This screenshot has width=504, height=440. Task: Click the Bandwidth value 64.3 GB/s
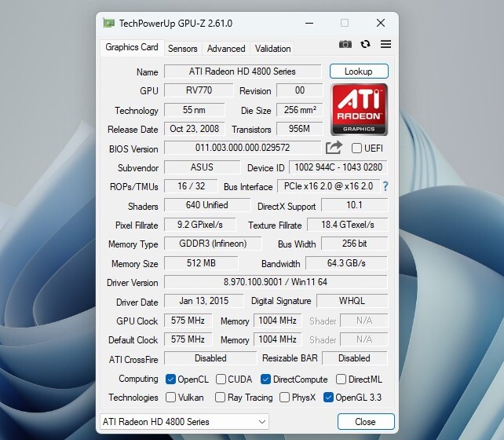coord(346,263)
